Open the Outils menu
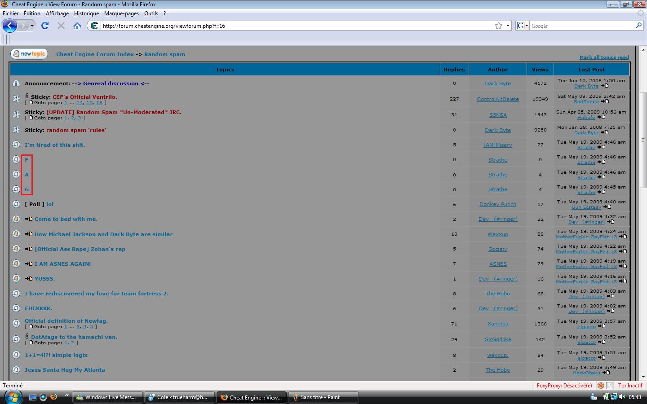Screen dimensions: 647x404 point(151,13)
